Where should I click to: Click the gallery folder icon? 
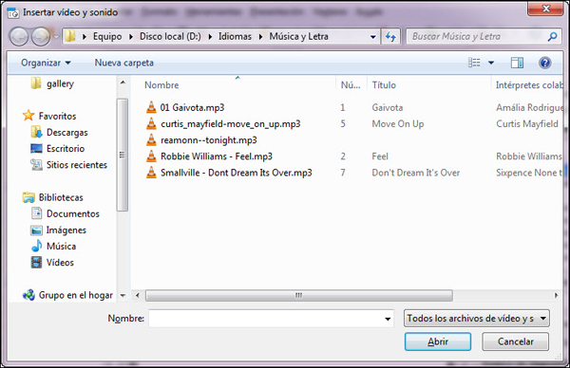36,83
